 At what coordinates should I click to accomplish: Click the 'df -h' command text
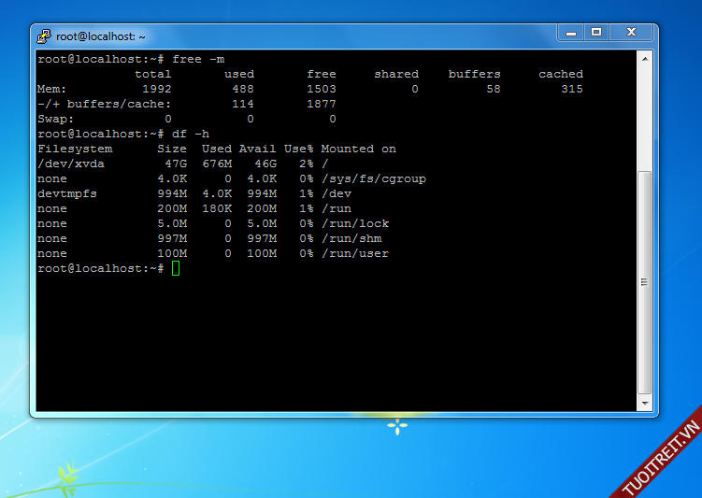tap(191, 134)
